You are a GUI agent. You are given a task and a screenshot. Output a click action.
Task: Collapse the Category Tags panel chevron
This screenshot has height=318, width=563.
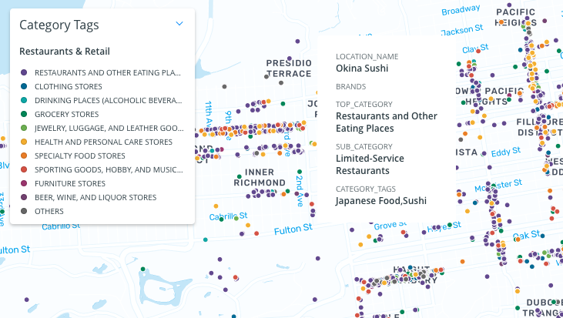click(x=179, y=24)
